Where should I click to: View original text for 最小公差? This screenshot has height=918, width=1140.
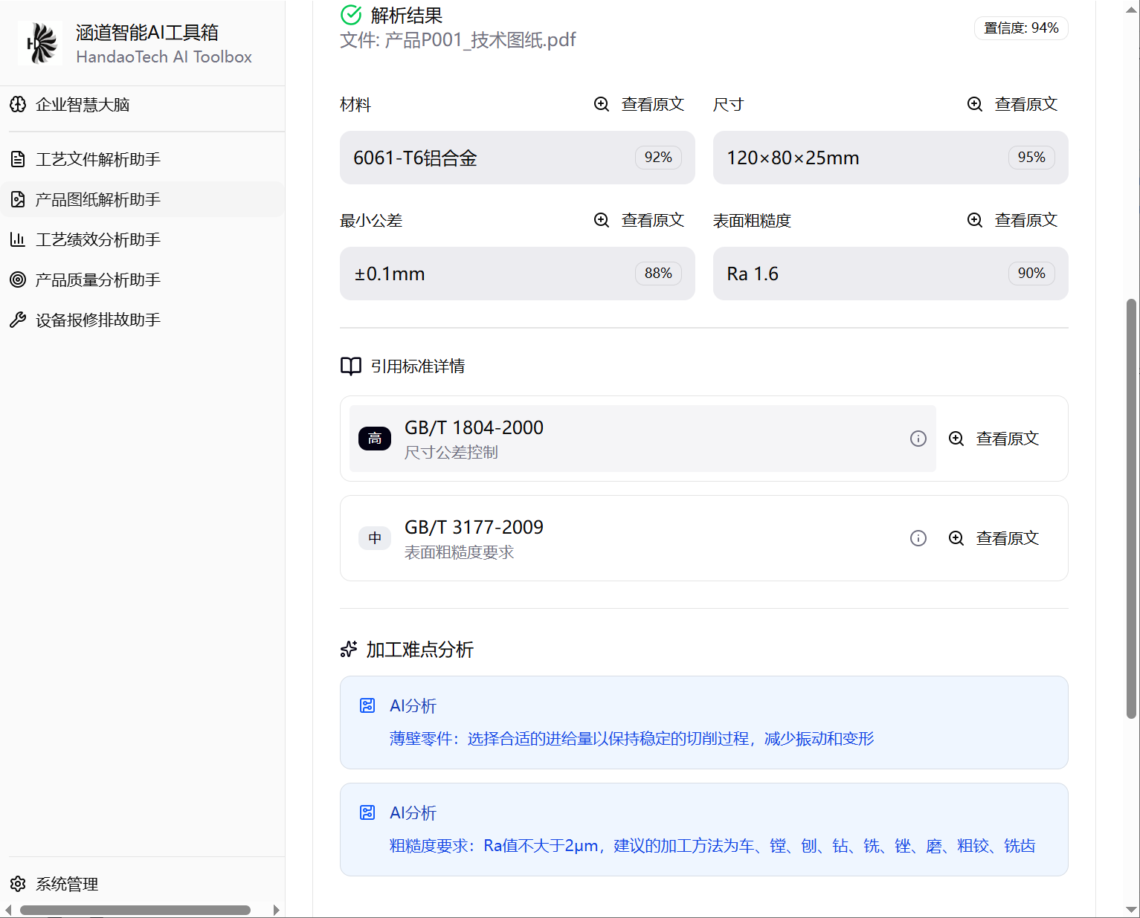(640, 220)
